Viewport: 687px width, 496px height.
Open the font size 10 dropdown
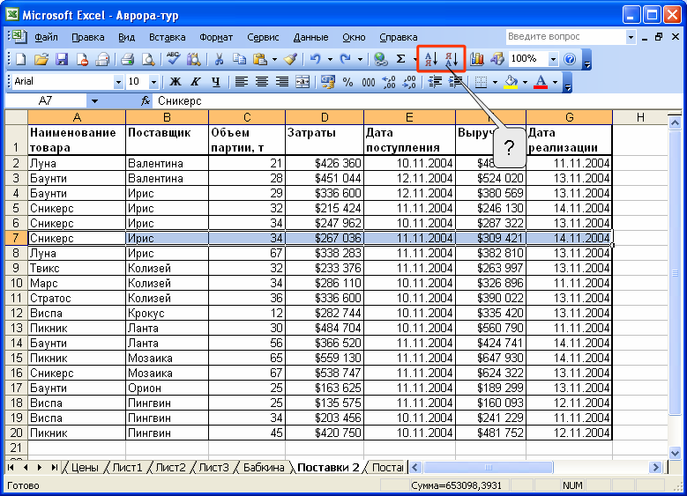tap(153, 82)
